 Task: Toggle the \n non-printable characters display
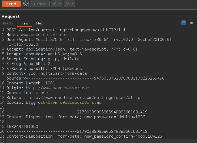click(x=191, y=23)
